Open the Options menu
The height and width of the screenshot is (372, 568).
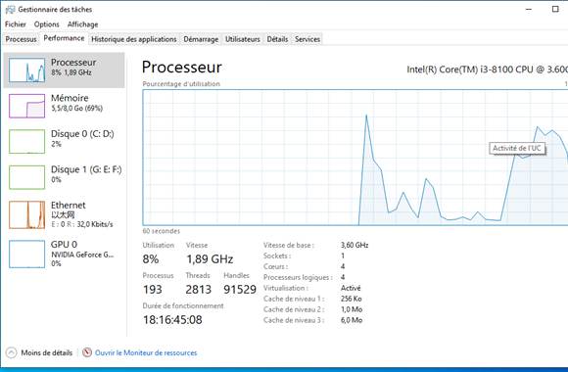point(46,24)
